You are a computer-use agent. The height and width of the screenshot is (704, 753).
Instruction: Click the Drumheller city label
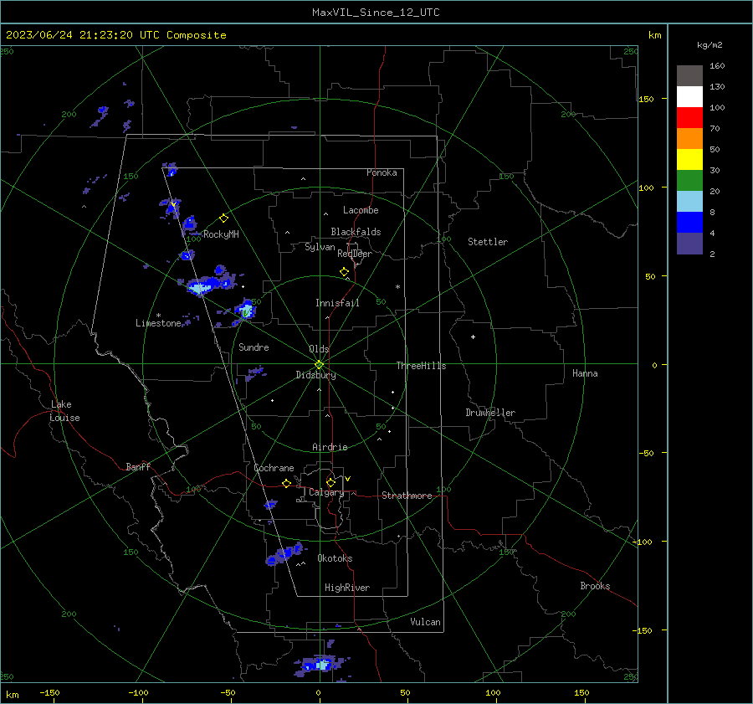pos(490,413)
